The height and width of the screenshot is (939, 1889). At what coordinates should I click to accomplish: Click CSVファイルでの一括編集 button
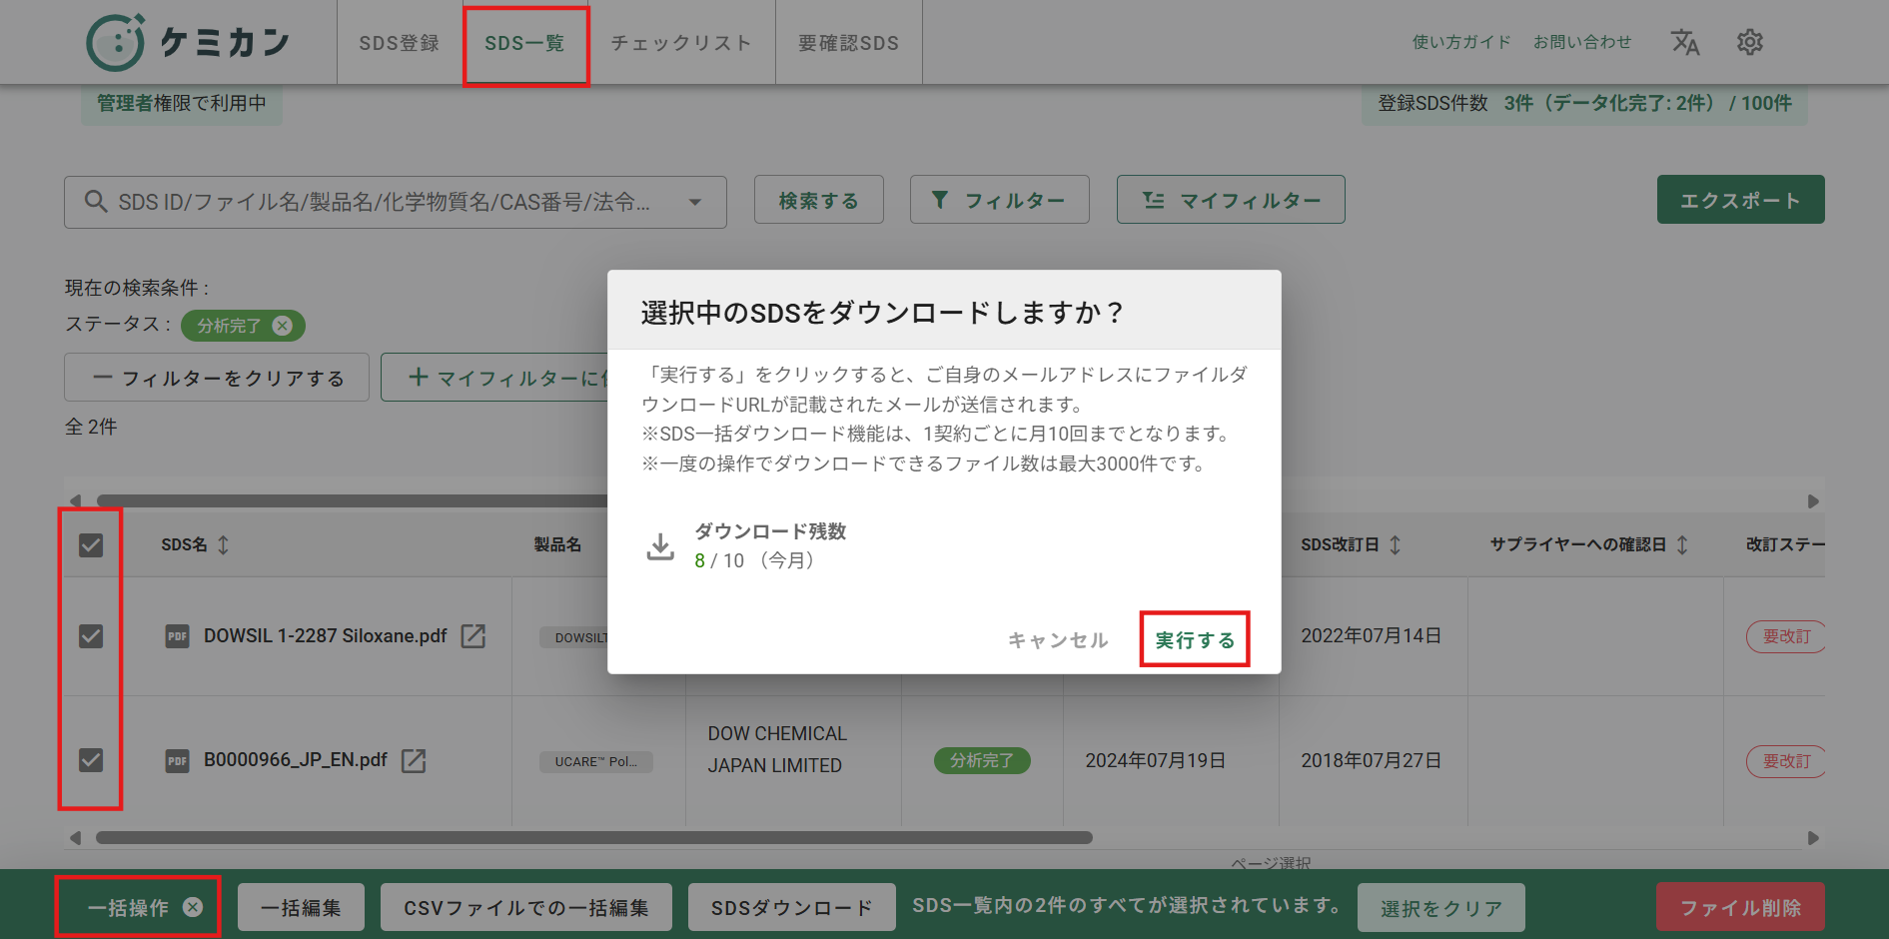[x=526, y=907]
